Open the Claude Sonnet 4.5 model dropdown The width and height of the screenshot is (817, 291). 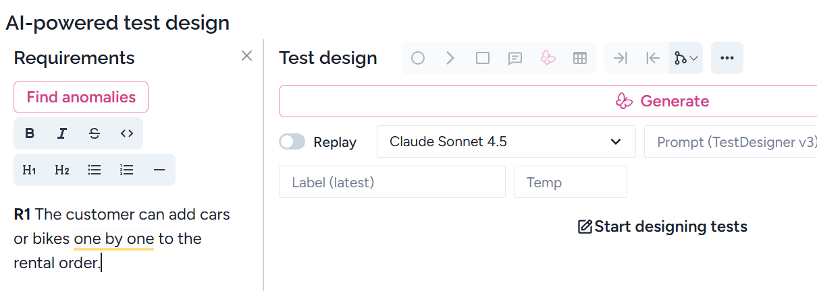click(x=506, y=141)
